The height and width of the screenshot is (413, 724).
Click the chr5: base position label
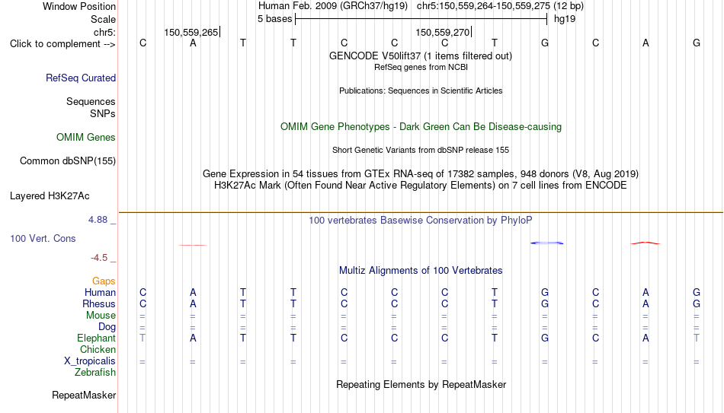[x=105, y=32]
